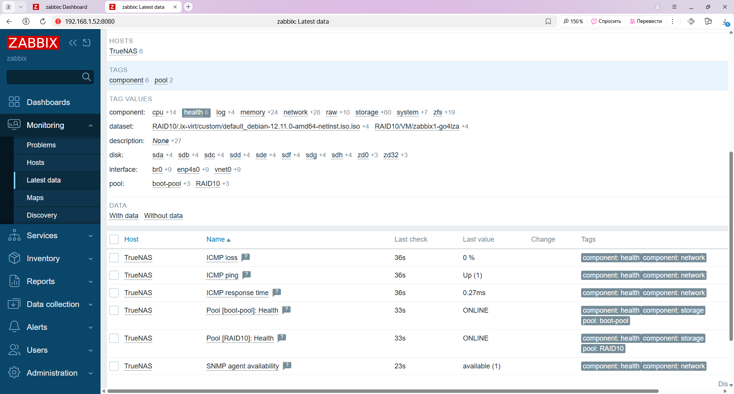Open help tooltip for ICMP loss
Viewport: 734px width, 394px height.
click(246, 257)
